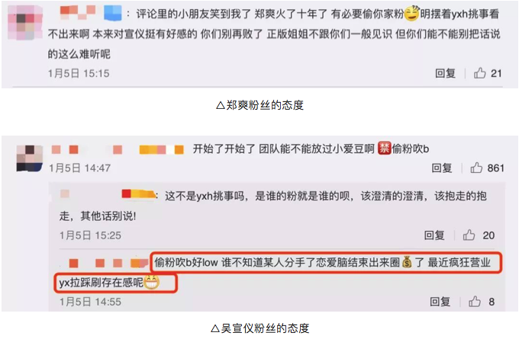Like the reply with 8 likes
The width and height of the screenshot is (519, 339).
(x=474, y=302)
